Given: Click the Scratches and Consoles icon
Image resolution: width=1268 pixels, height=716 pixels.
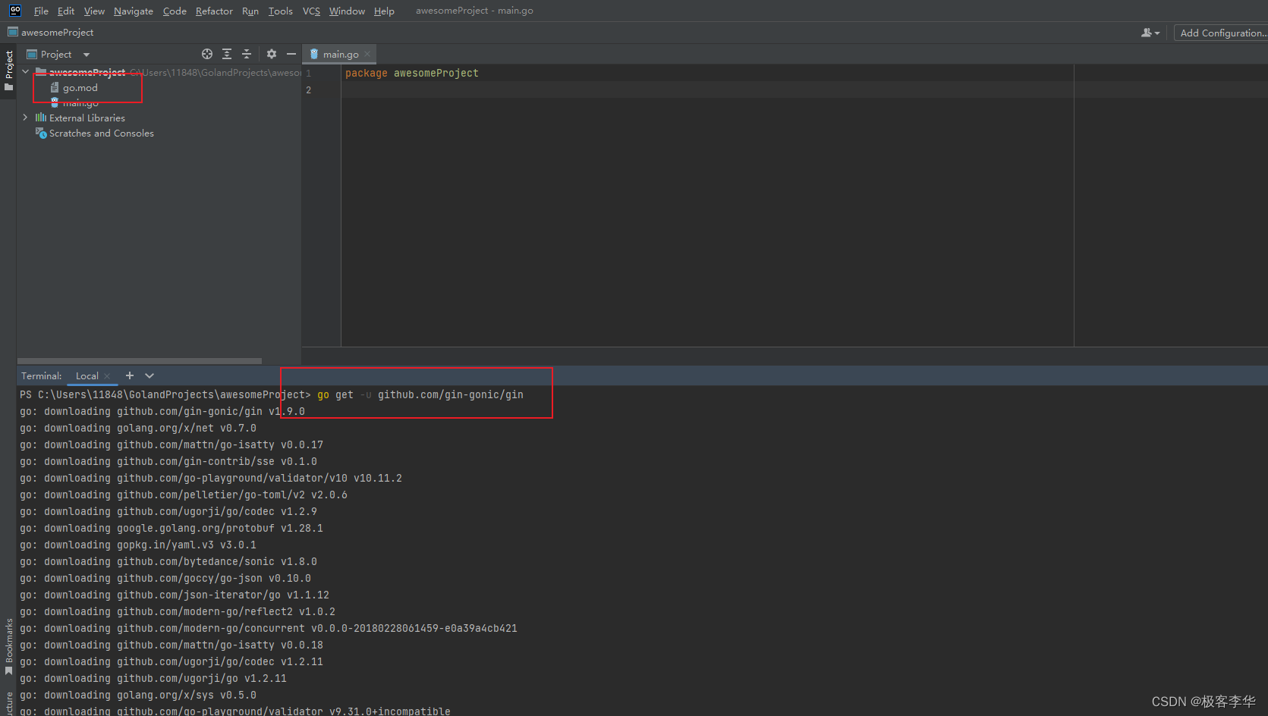Looking at the screenshot, I should click(41, 133).
